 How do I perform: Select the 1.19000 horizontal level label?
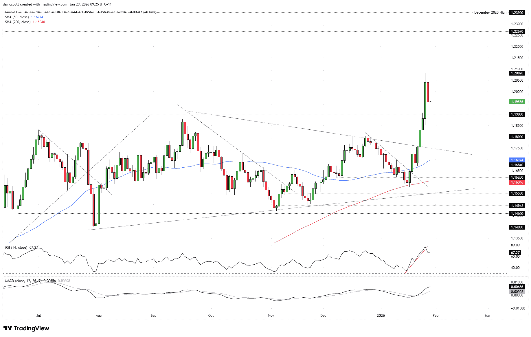(517, 114)
